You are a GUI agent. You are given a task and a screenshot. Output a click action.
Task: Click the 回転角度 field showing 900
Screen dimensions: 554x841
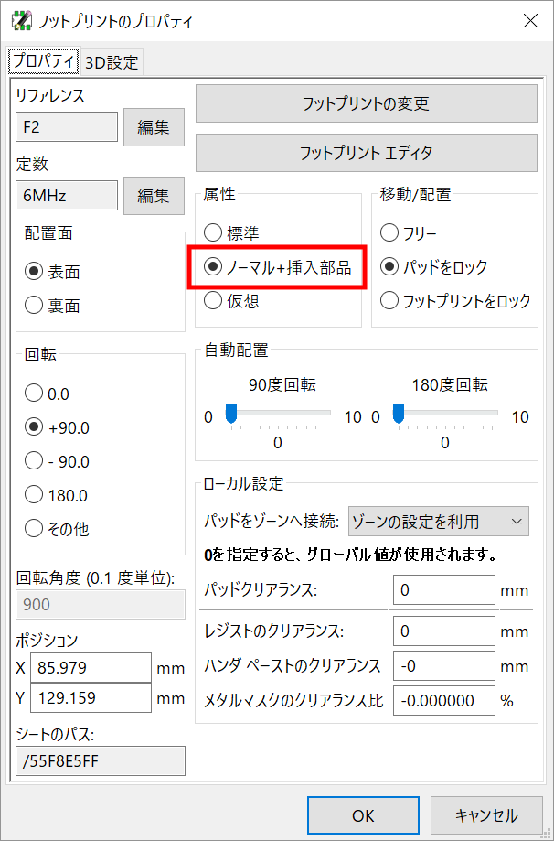[101, 605]
